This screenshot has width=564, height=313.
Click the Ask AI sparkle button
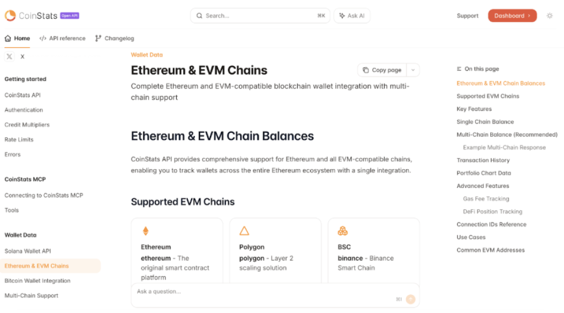[352, 15]
